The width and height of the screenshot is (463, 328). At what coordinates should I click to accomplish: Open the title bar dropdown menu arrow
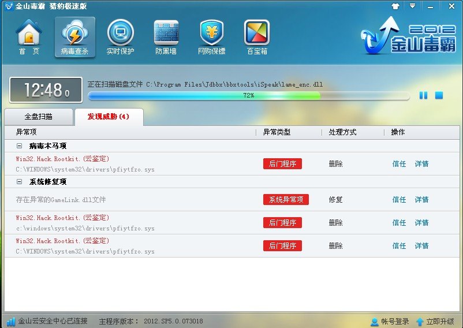[x=413, y=6]
